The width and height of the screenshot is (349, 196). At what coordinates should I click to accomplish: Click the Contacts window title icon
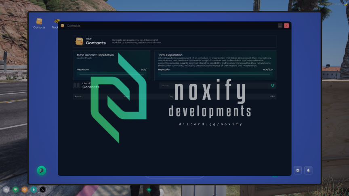point(63,26)
